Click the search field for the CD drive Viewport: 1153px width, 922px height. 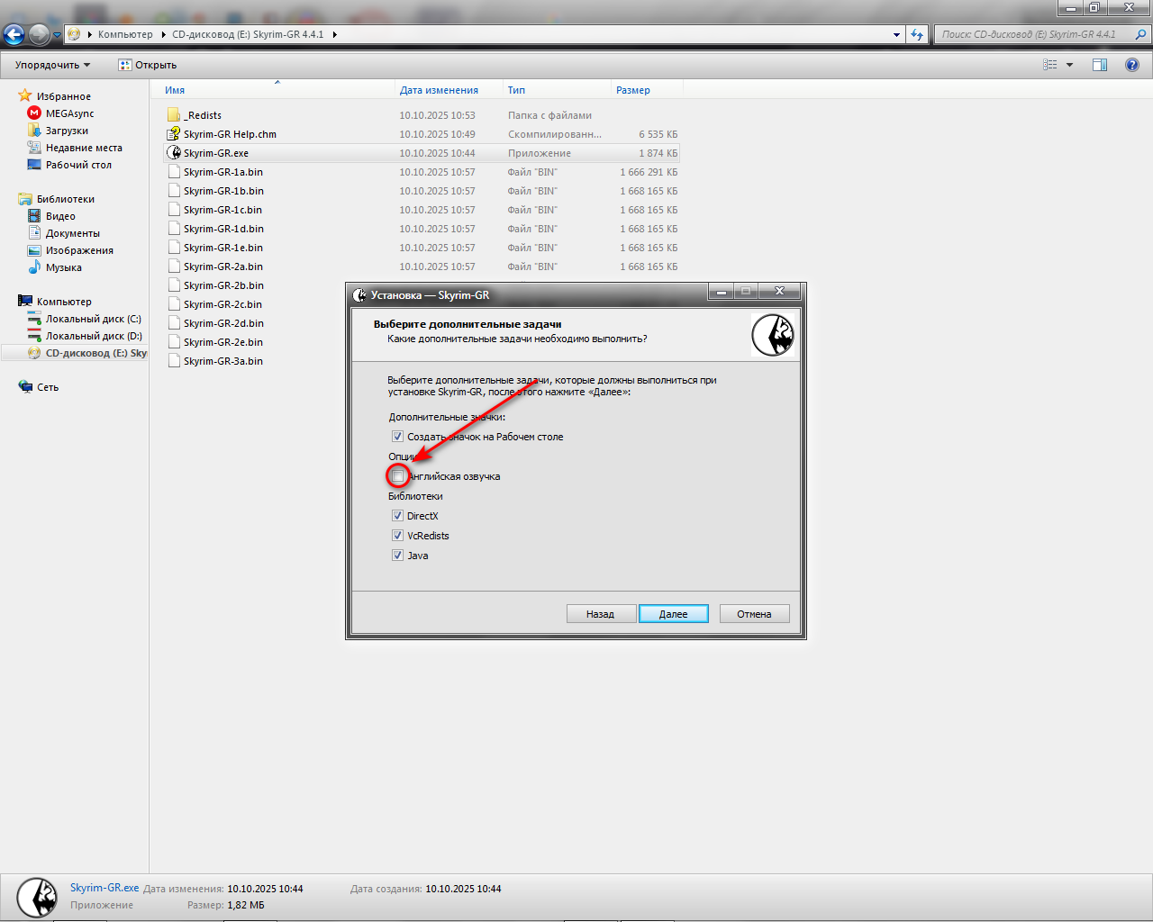tap(1034, 35)
